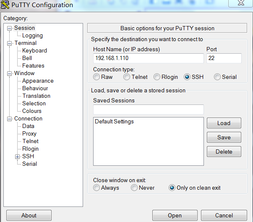This screenshot has width=253, height=222.
Task: Click the Load session button
Action: (224, 123)
